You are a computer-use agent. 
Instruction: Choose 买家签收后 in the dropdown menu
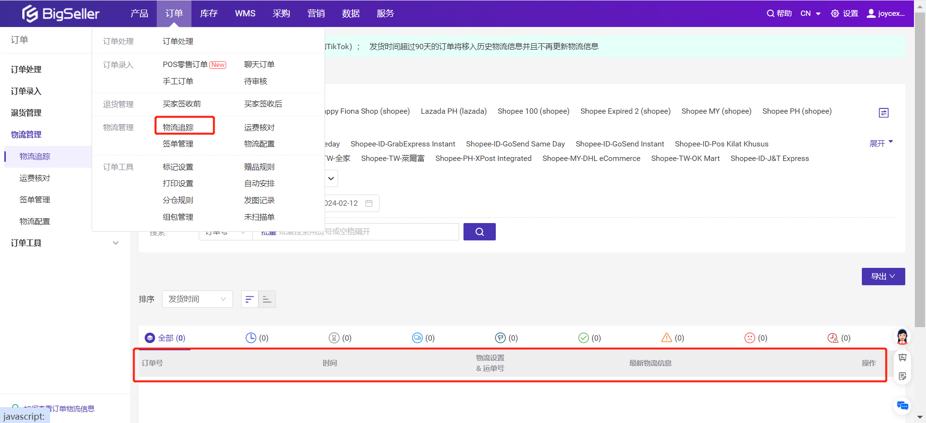click(263, 104)
